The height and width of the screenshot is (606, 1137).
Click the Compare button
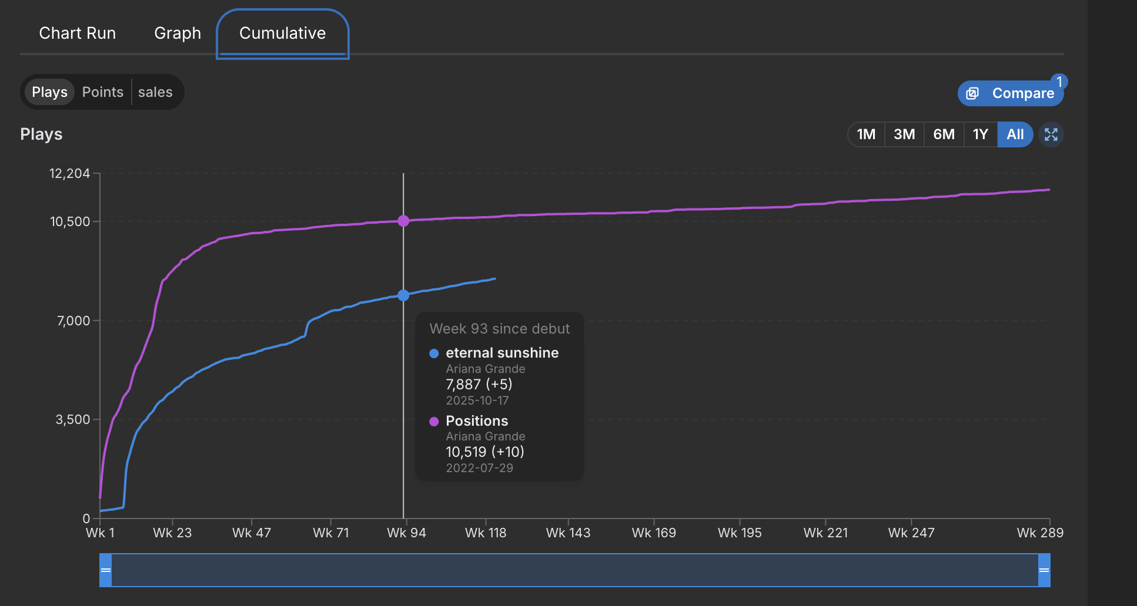1011,93
